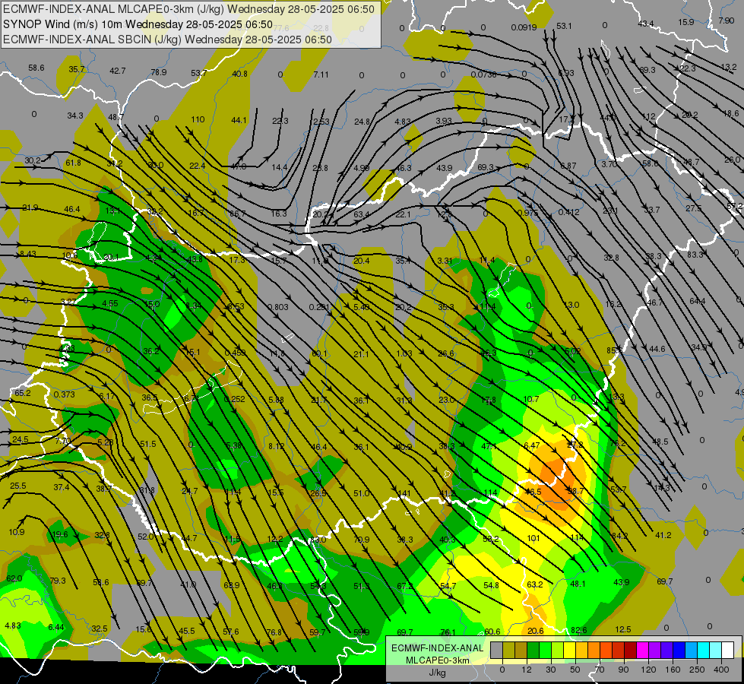Image resolution: width=744 pixels, height=684 pixels.
Task: Click the J/kg unit label in legend
Action: click(x=438, y=672)
